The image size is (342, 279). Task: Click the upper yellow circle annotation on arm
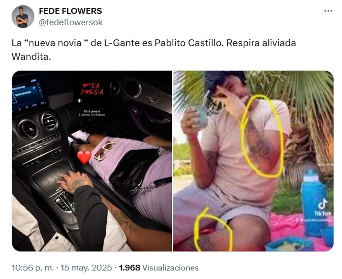(x=262, y=136)
